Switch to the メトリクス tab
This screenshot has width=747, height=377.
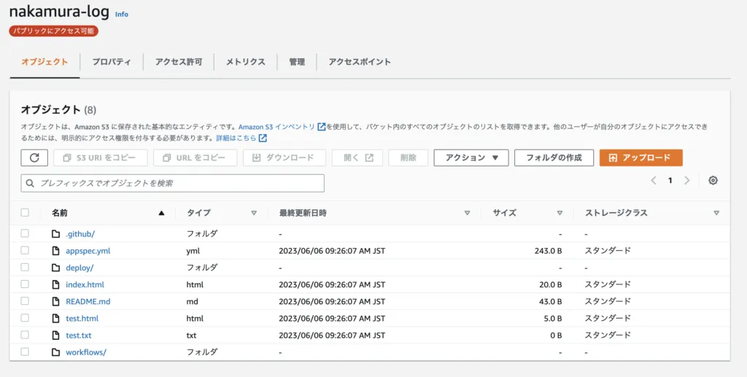(x=245, y=62)
